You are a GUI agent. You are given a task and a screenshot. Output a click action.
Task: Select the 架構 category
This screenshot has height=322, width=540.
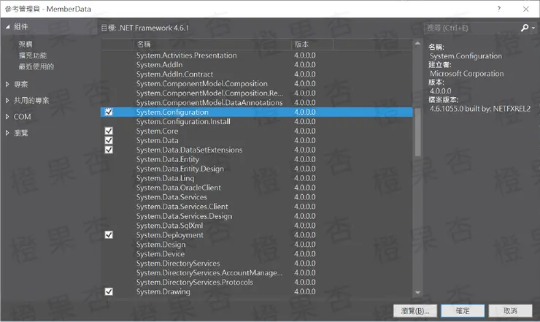[x=26, y=44]
